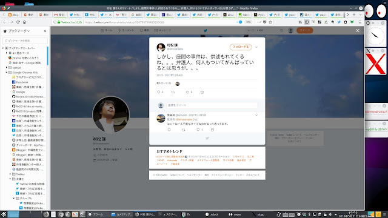The image size is (388, 218).
Task: Open the Twitter account avatar menu
Action: (x=290, y=30)
